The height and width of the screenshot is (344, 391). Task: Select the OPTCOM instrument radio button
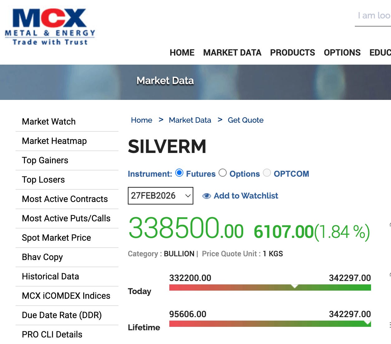pos(267,173)
